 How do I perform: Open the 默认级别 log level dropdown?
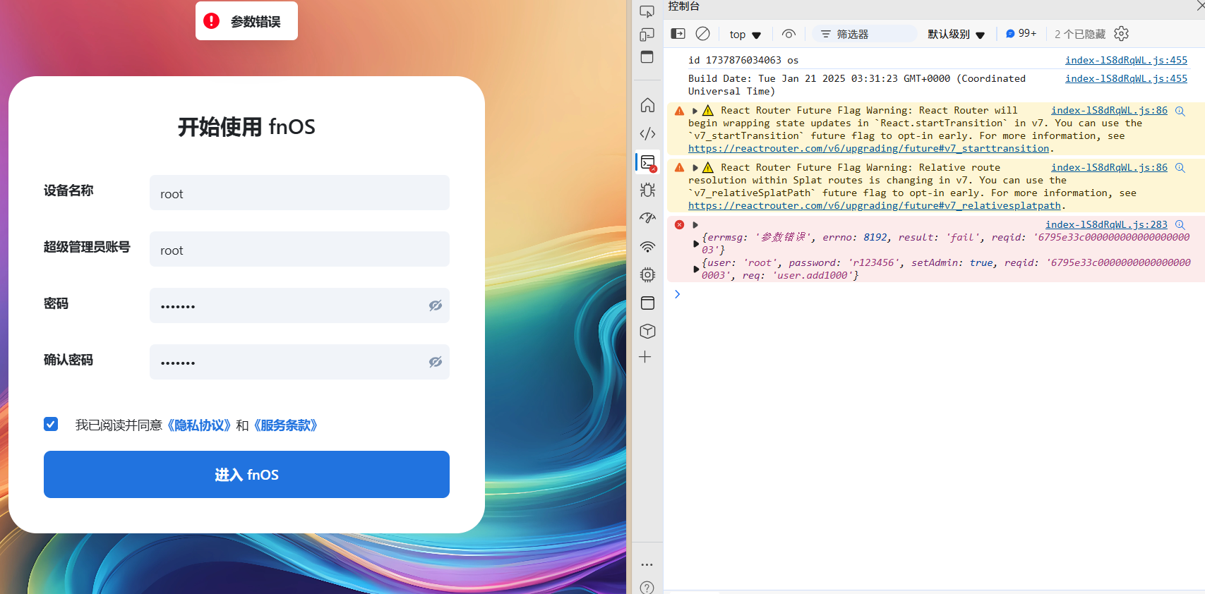click(x=956, y=35)
